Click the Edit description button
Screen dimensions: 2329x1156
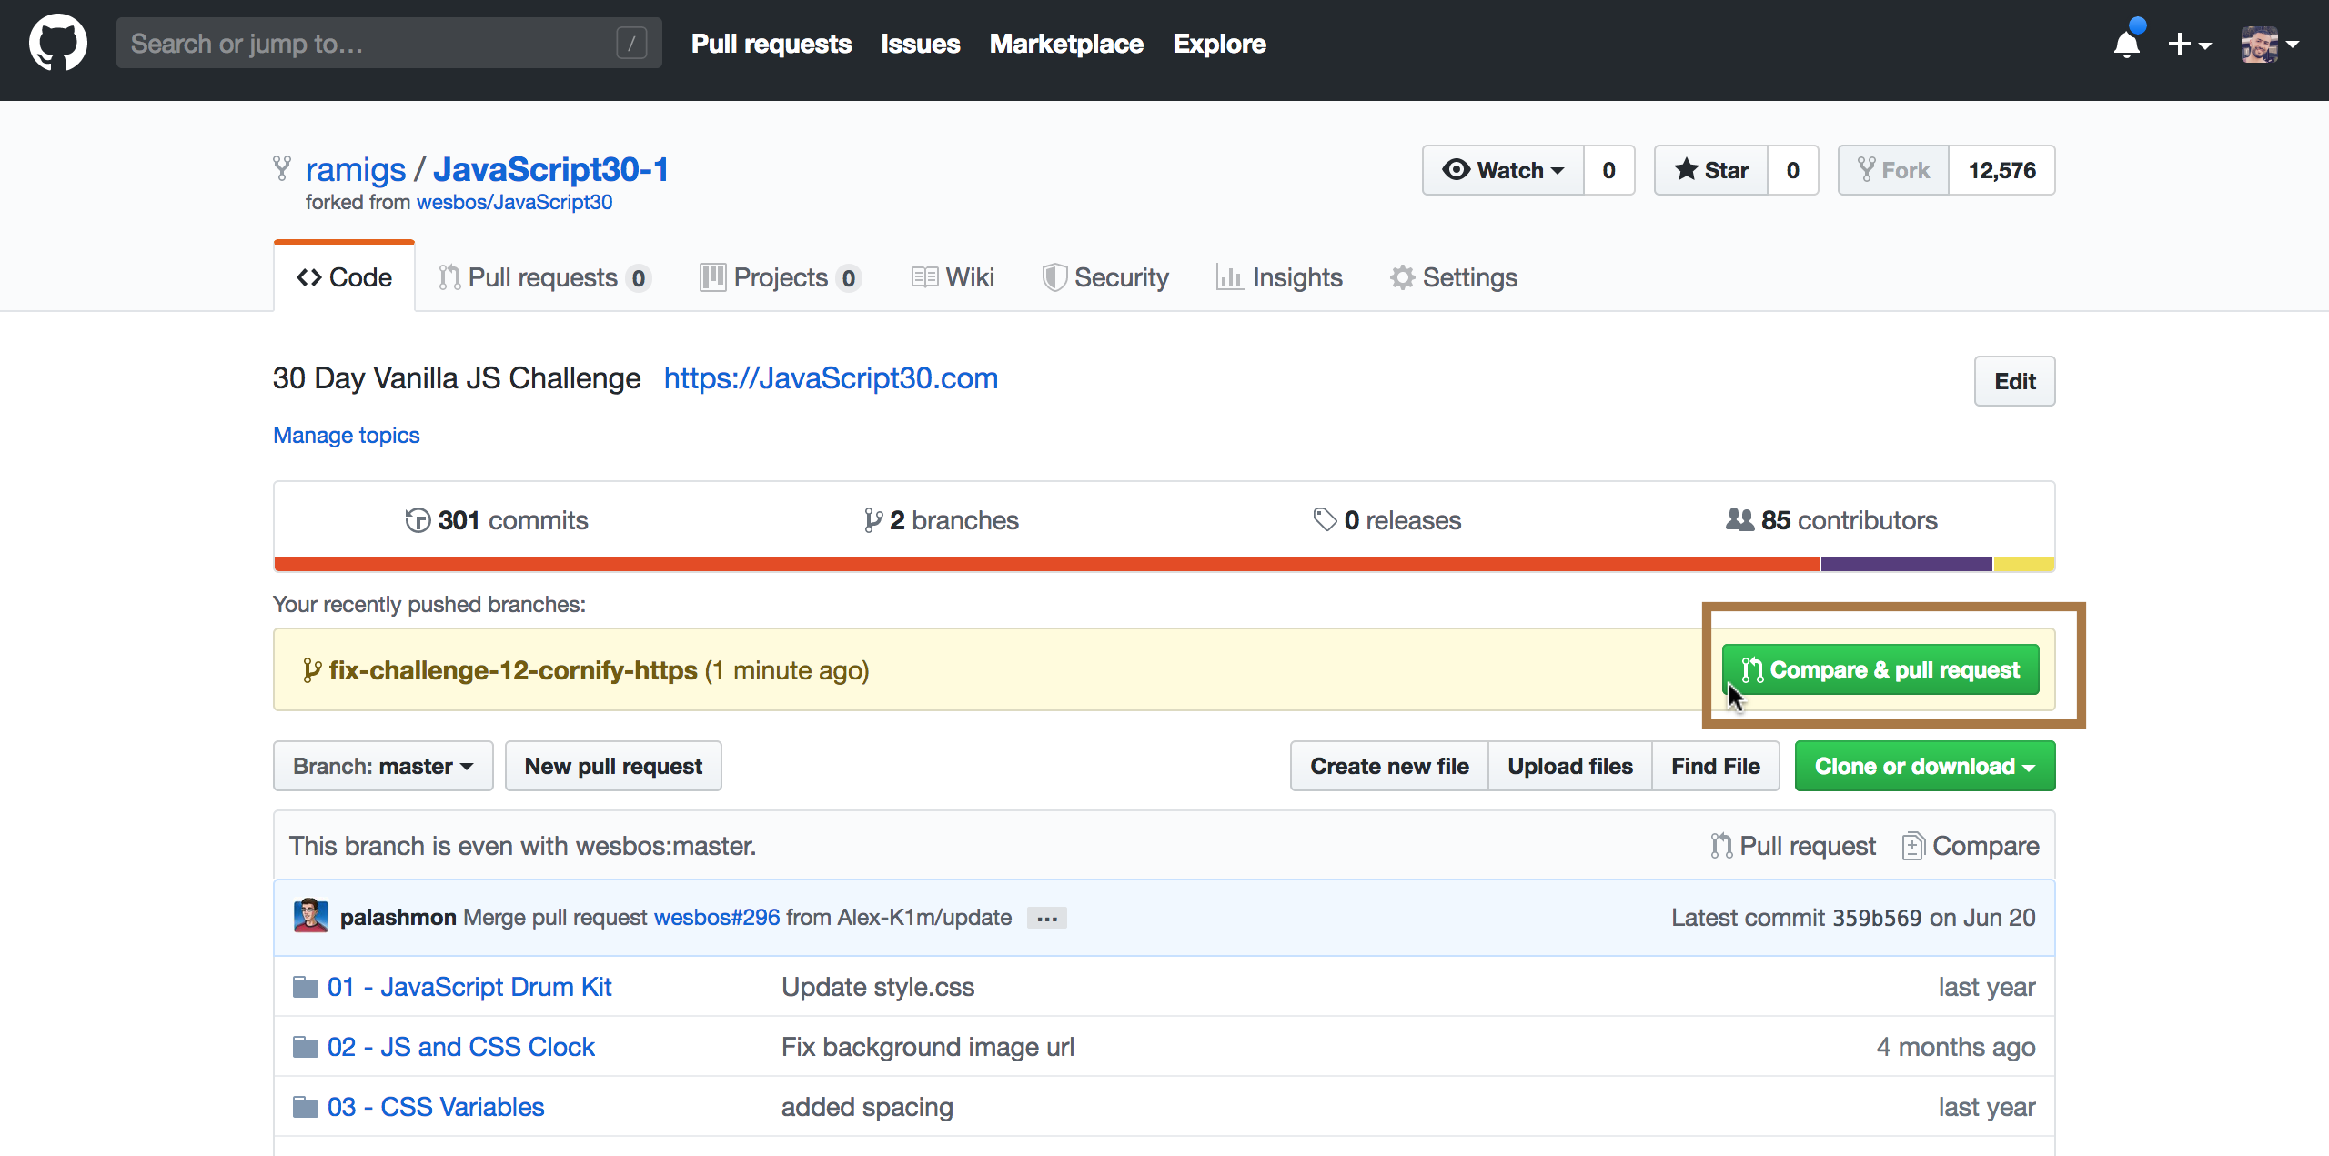(x=2014, y=381)
